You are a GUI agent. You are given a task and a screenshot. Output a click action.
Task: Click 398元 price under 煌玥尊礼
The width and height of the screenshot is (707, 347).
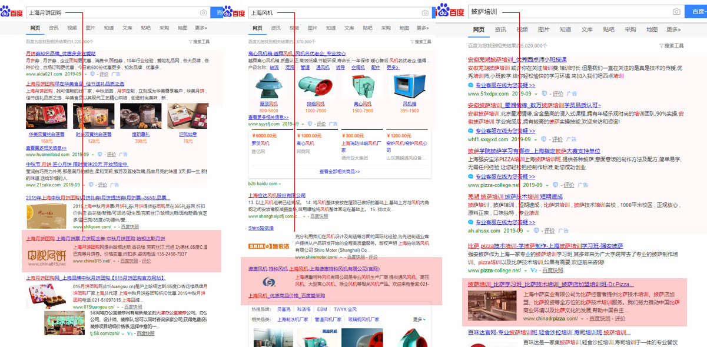click(x=141, y=141)
